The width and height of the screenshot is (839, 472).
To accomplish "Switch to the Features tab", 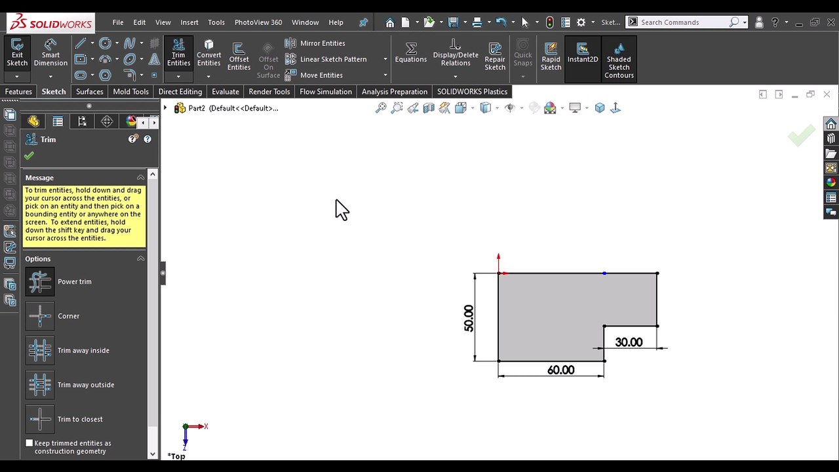I will pos(18,92).
